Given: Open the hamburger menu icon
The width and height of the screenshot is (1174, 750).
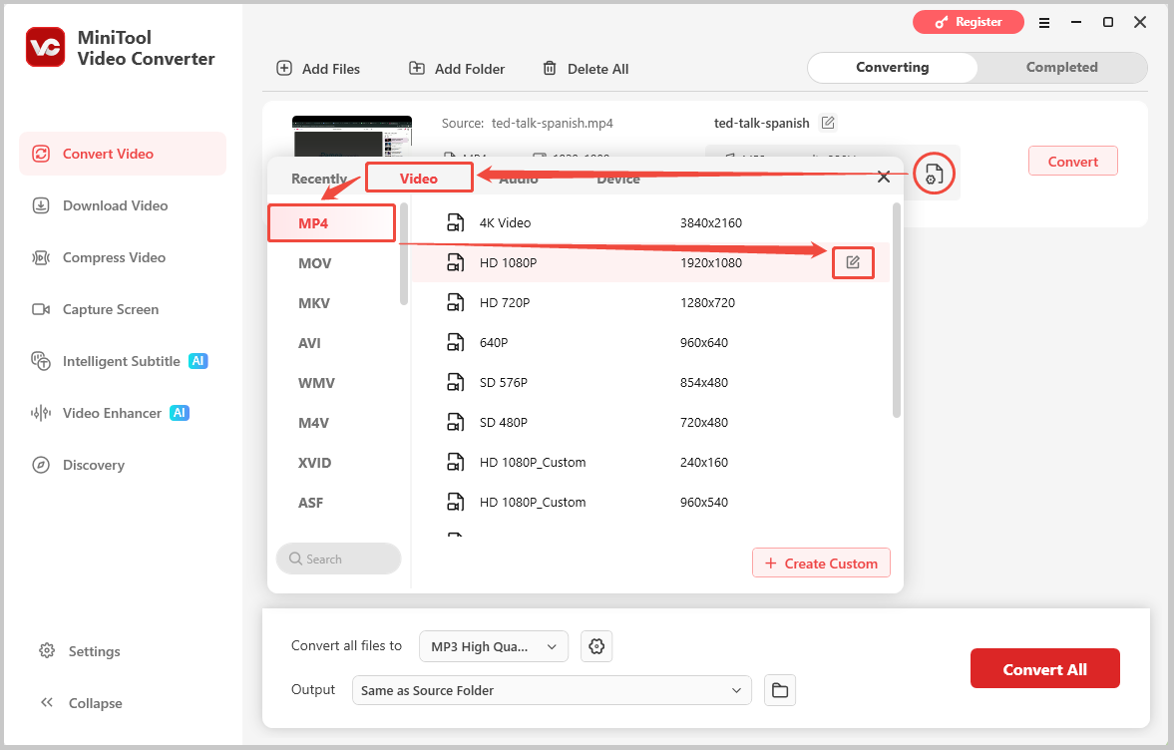Looking at the screenshot, I should click(1043, 23).
